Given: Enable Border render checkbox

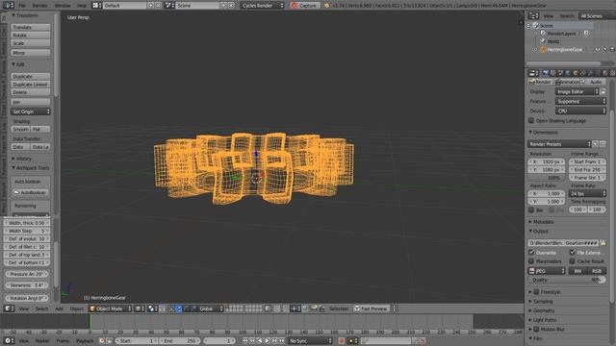Looking at the screenshot, I should 531,210.
